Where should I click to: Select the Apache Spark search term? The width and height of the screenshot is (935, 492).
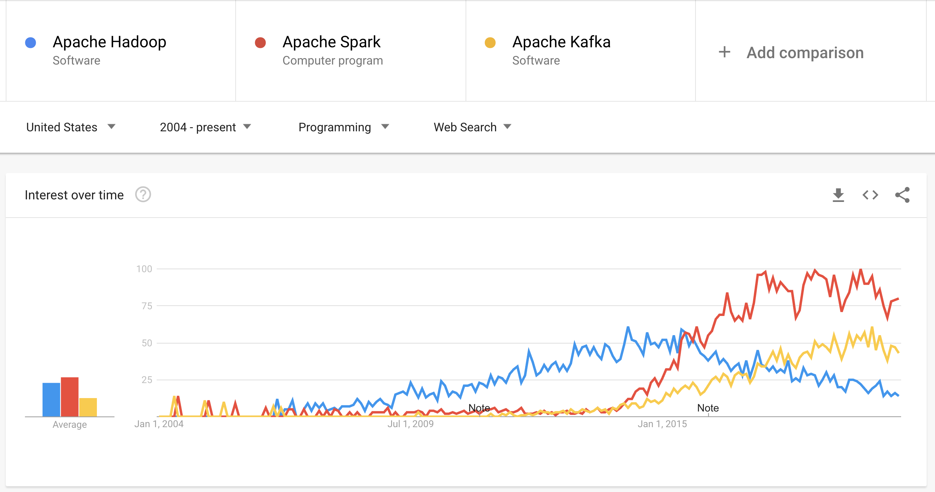tap(331, 42)
